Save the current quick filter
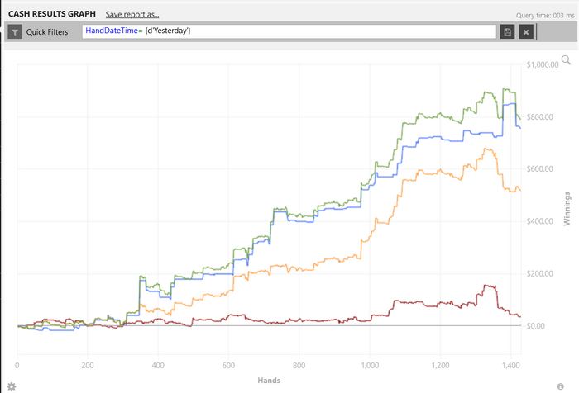Viewport: 579px width, 393px height. tap(508, 31)
